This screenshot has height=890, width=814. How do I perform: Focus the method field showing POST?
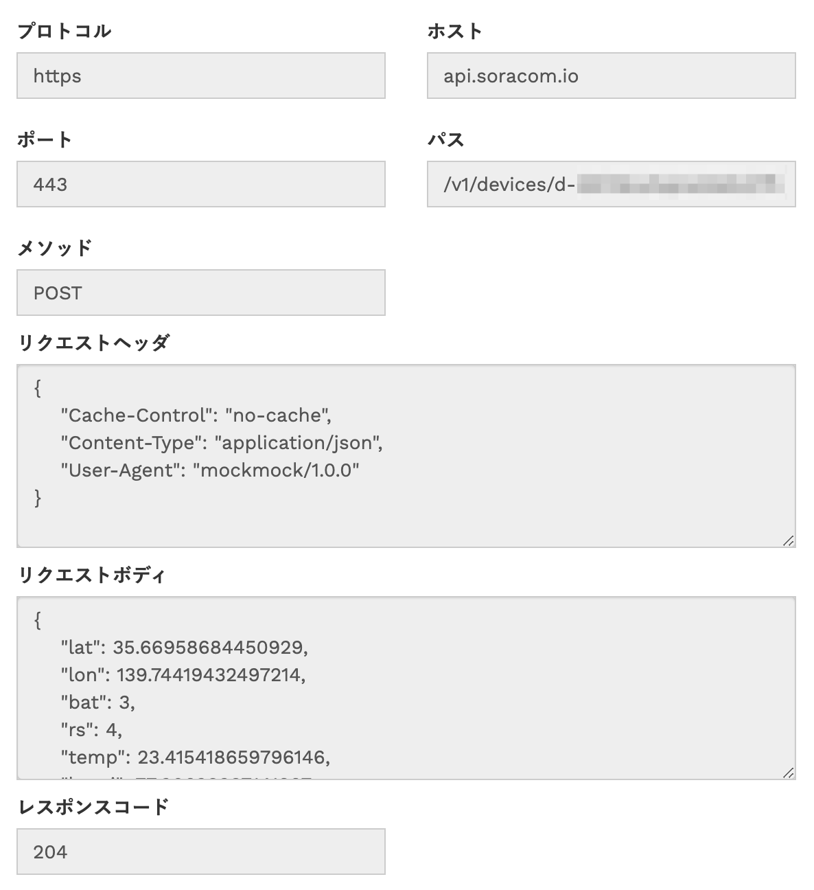click(x=200, y=293)
